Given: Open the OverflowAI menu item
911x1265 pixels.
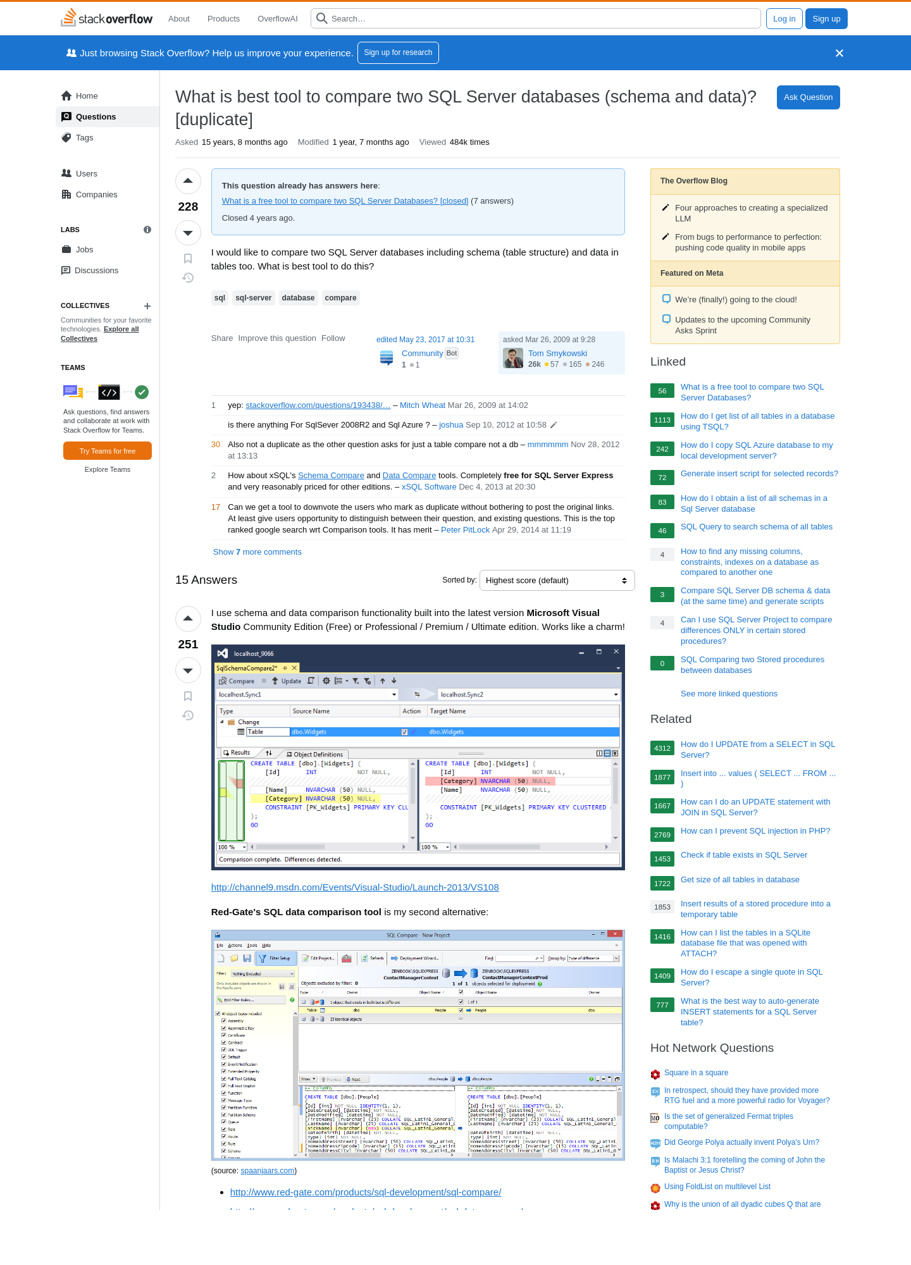Looking at the screenshot, I should [278, 18].
